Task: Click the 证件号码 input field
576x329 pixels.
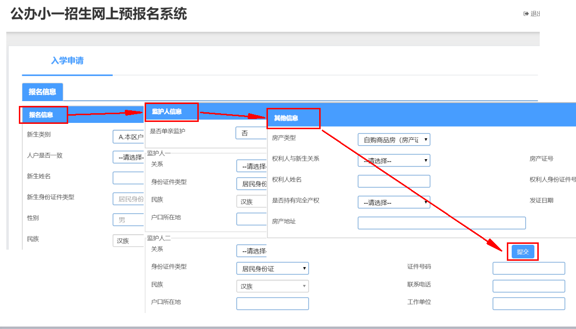Action: (x=529, y=269)
